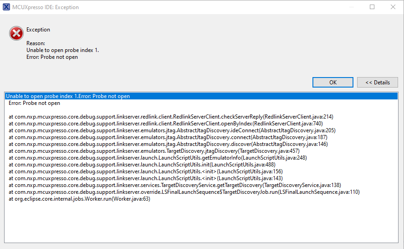Select the LaunchScriptUtils.init line at java:488

(142, 164)
